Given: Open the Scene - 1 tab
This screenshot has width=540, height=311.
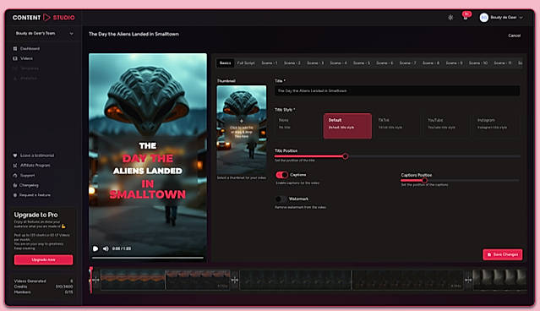Looking at the screenshot, I should [270, 63].
